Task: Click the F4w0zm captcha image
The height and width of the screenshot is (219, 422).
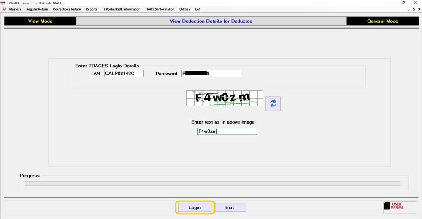Action: (x=225, y=98)
